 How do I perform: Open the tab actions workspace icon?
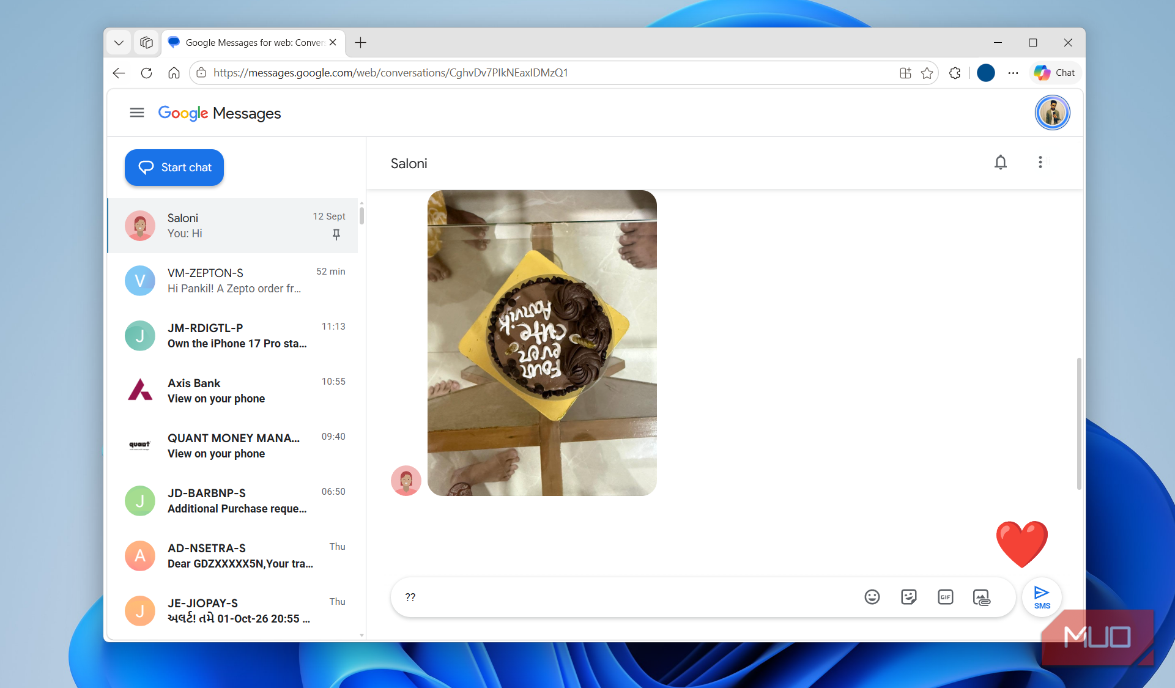(146, 43)
